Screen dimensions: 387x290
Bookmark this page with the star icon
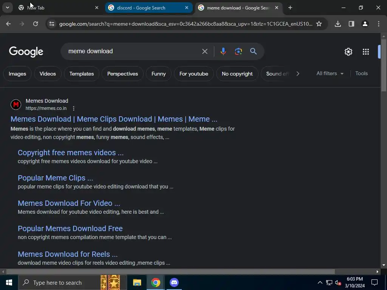(x=319, y=24)
